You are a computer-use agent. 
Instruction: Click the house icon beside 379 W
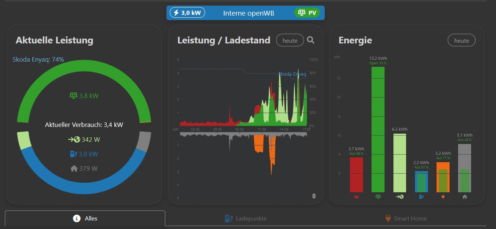74,169
